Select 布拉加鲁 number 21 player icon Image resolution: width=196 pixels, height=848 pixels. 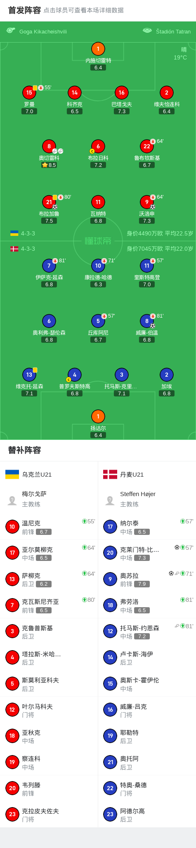point(49,202)
